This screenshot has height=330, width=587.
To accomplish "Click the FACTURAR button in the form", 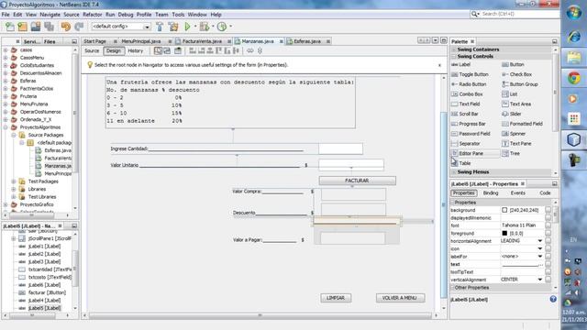I will [357, 181].
